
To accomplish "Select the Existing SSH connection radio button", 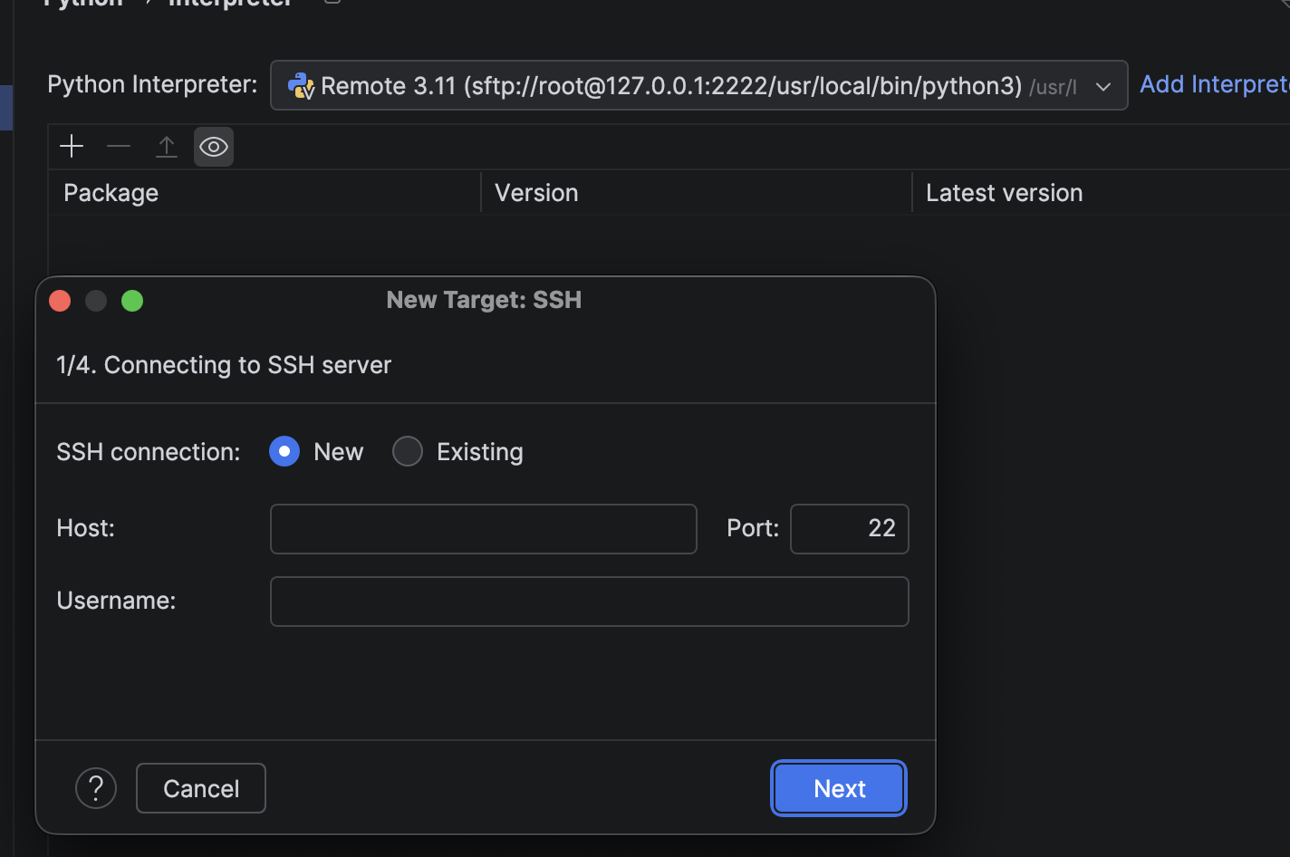I will [408, 451].
